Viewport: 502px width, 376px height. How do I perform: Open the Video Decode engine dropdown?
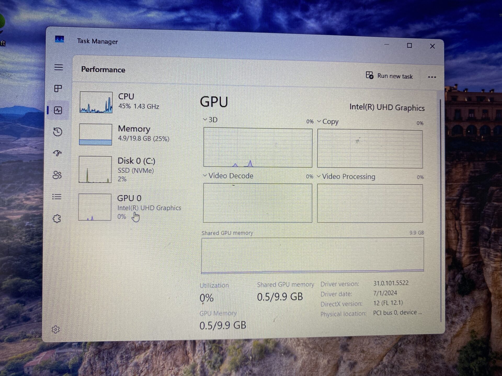pos(228,176)
